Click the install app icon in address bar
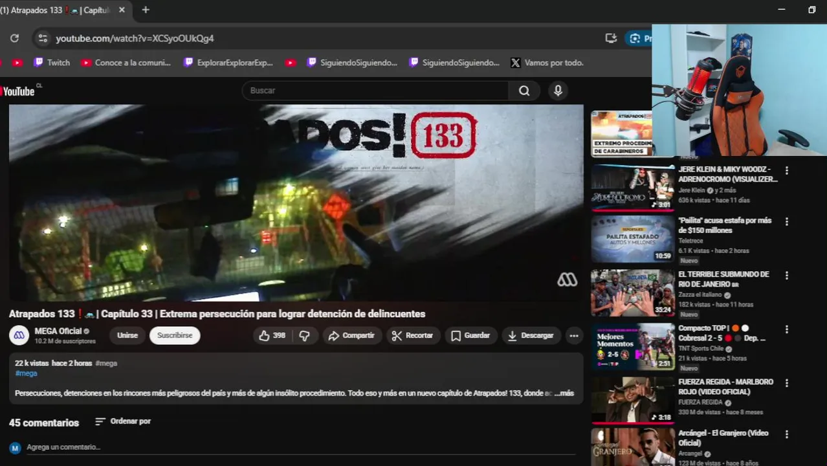 [x=611, y=38]
